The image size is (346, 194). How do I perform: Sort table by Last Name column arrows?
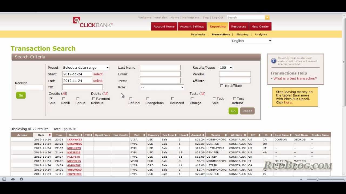pos(291,135)
